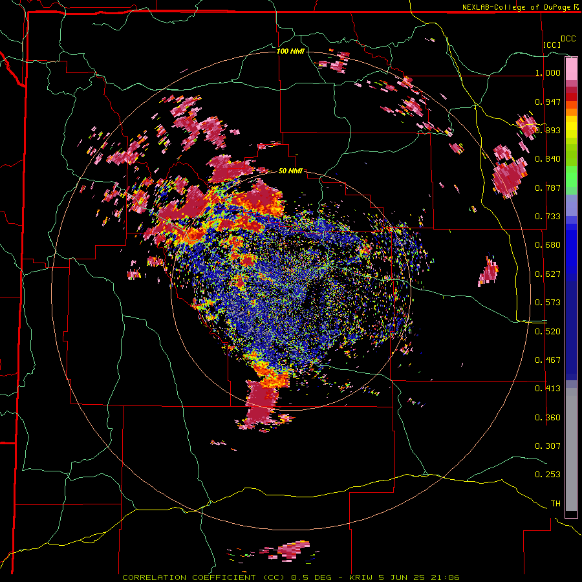Click the 0.5 DEG elevation text
This screenshot has height=582, width=582.
click(x=311, y=577)
